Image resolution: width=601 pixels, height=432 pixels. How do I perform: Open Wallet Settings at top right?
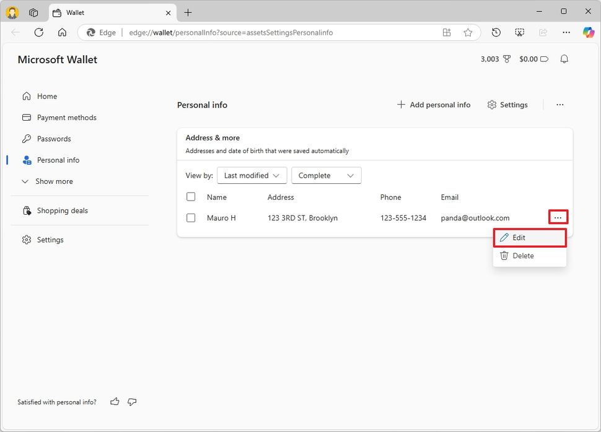(x=507, y=105)
